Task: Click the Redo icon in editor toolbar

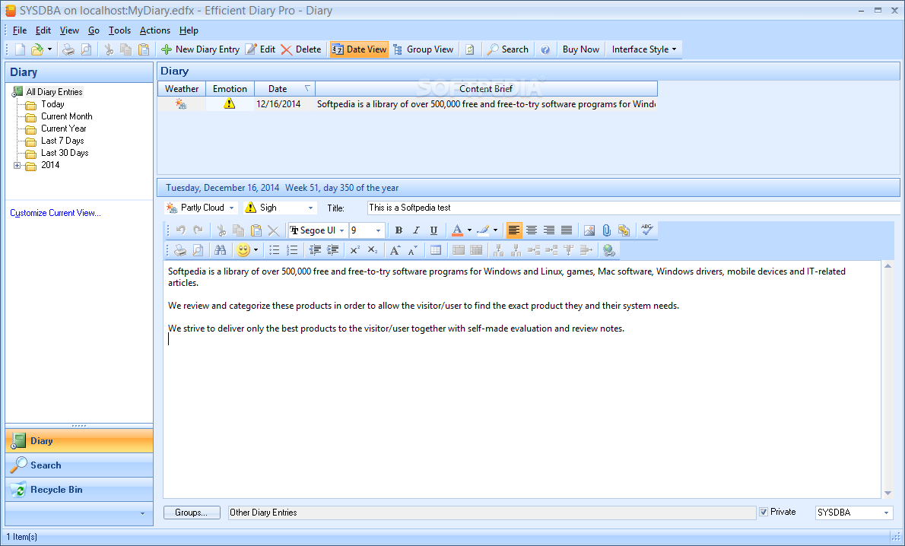Action: click(x=198, y=230)
